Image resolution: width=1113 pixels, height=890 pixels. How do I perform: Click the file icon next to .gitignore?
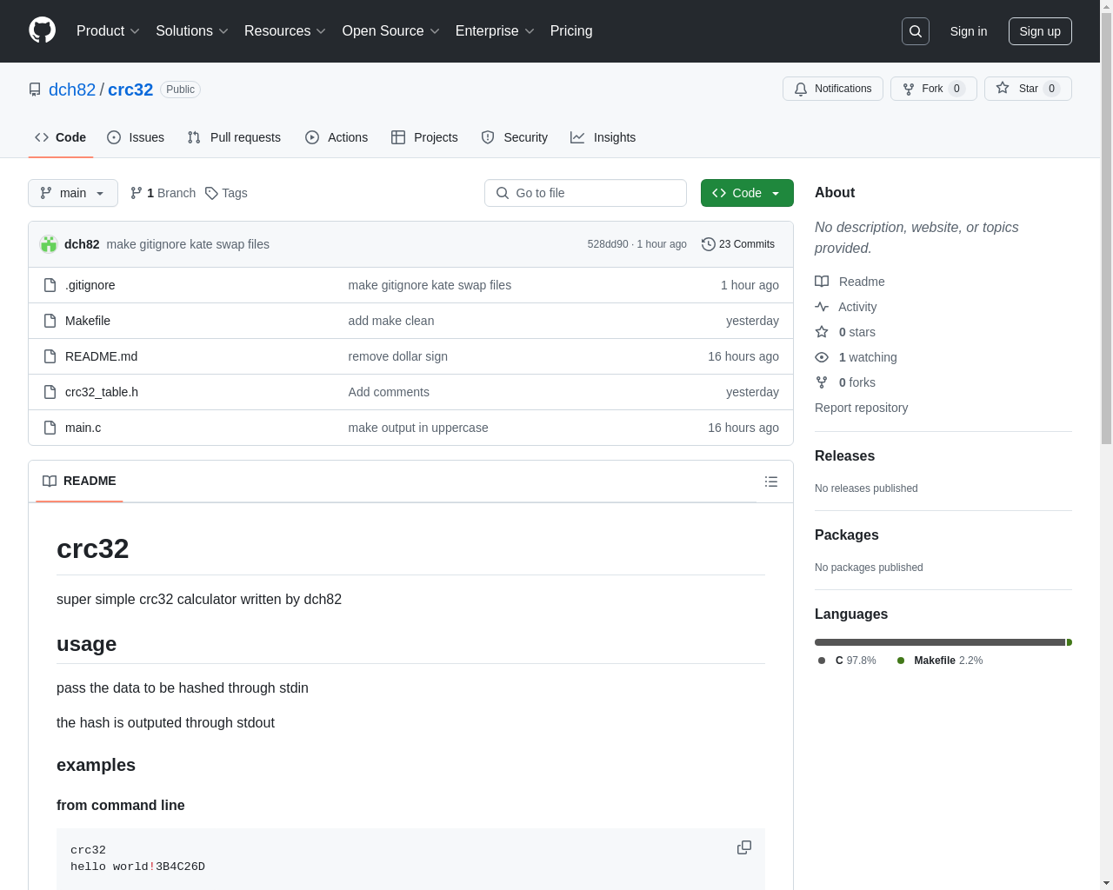(x=50, y=285)
